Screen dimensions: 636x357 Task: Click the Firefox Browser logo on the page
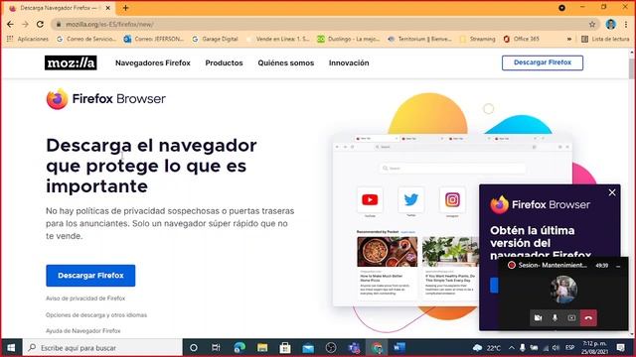tap(106, 99)
